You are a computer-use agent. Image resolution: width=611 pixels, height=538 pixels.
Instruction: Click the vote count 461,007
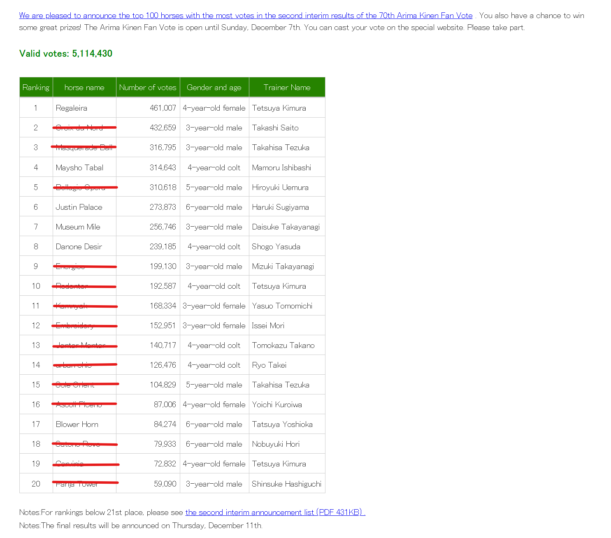(163, 108)
